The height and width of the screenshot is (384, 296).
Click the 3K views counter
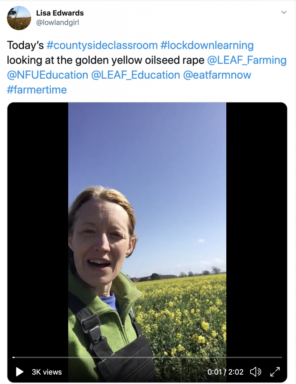coord(47,372)
